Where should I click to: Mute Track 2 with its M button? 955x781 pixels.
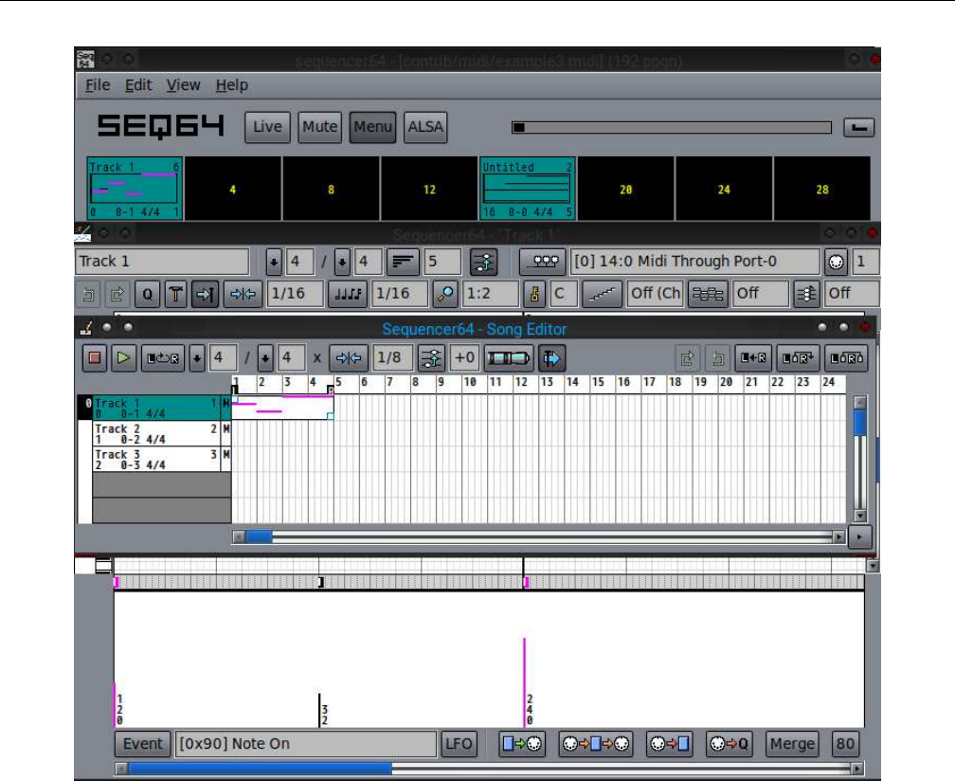click(225, 429)
